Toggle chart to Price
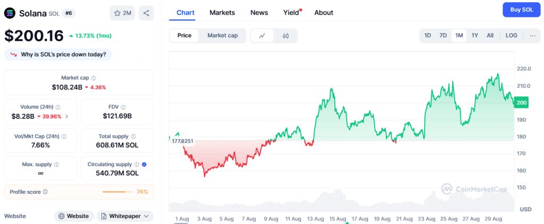Image resolution: width=544 pixels, height=224 pixels. point(184,35)
